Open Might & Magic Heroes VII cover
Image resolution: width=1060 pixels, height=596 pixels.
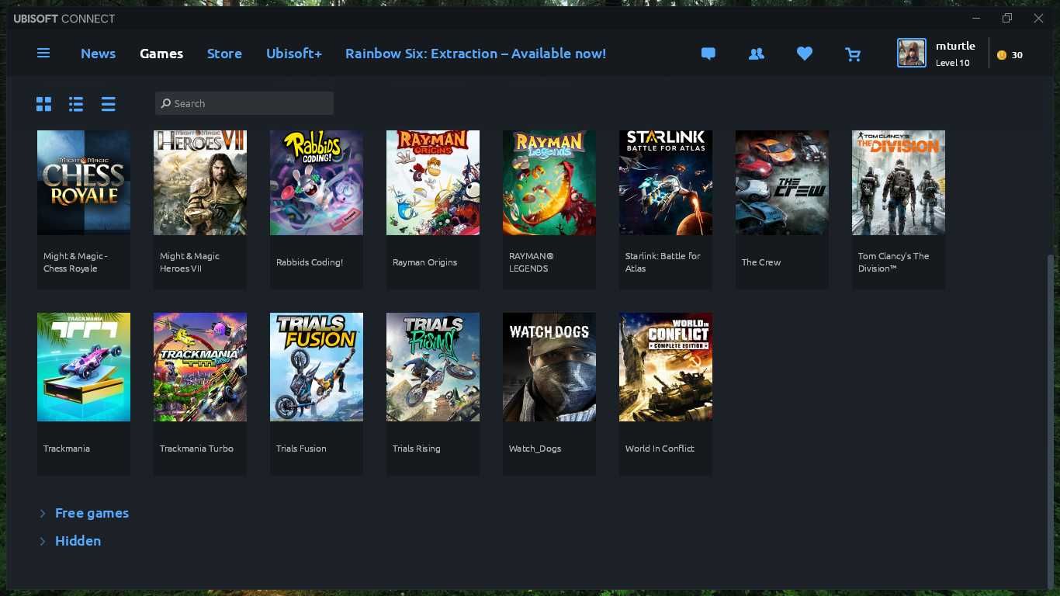(x=200, y=182)
